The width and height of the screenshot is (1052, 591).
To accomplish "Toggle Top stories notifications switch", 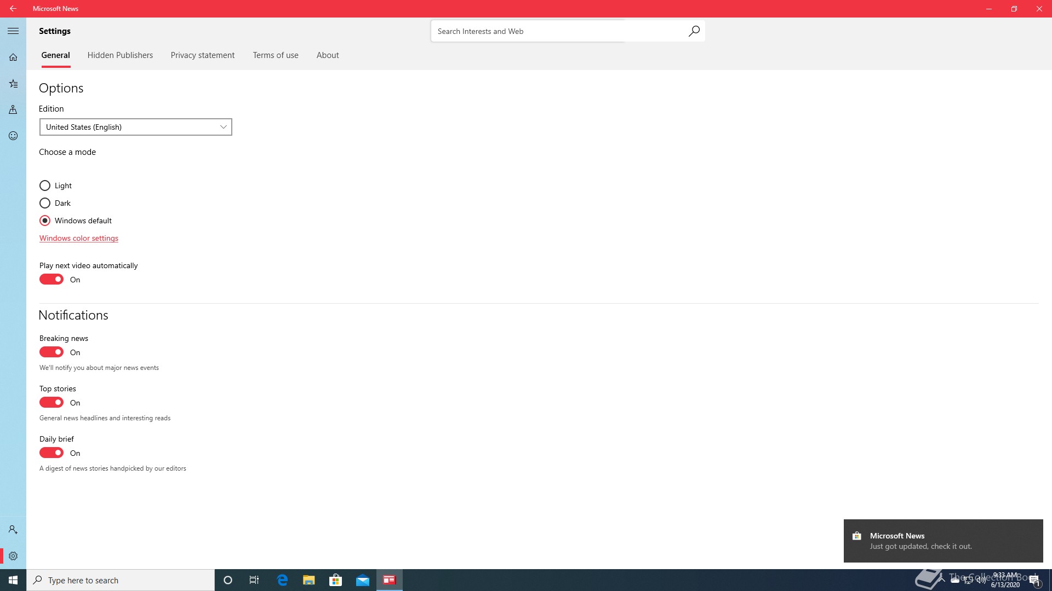I will pos(52,403).
